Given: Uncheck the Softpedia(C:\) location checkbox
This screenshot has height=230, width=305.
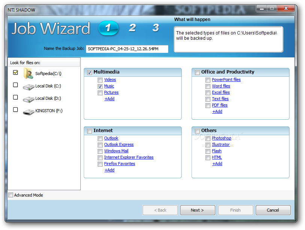Looking at the screenshot, I should click(15, 72).
